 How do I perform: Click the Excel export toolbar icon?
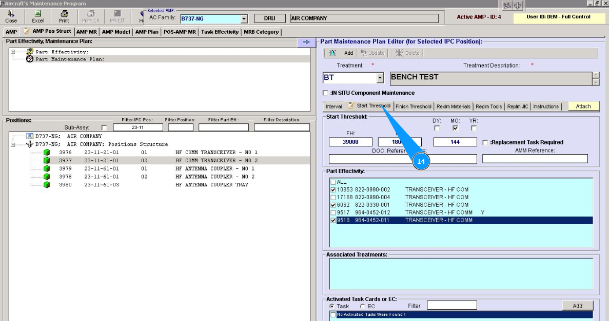coord(37,14)
